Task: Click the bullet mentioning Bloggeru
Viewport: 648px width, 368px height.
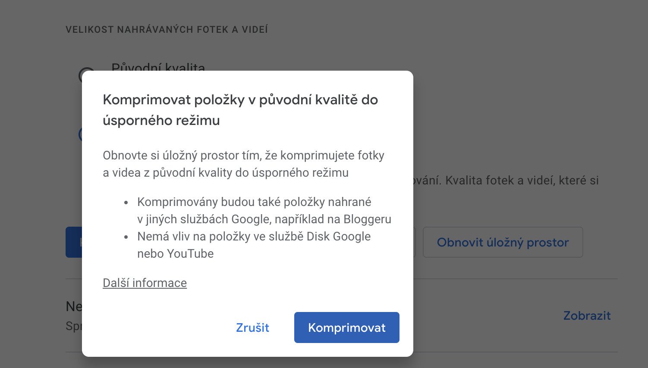Action: 264,210
